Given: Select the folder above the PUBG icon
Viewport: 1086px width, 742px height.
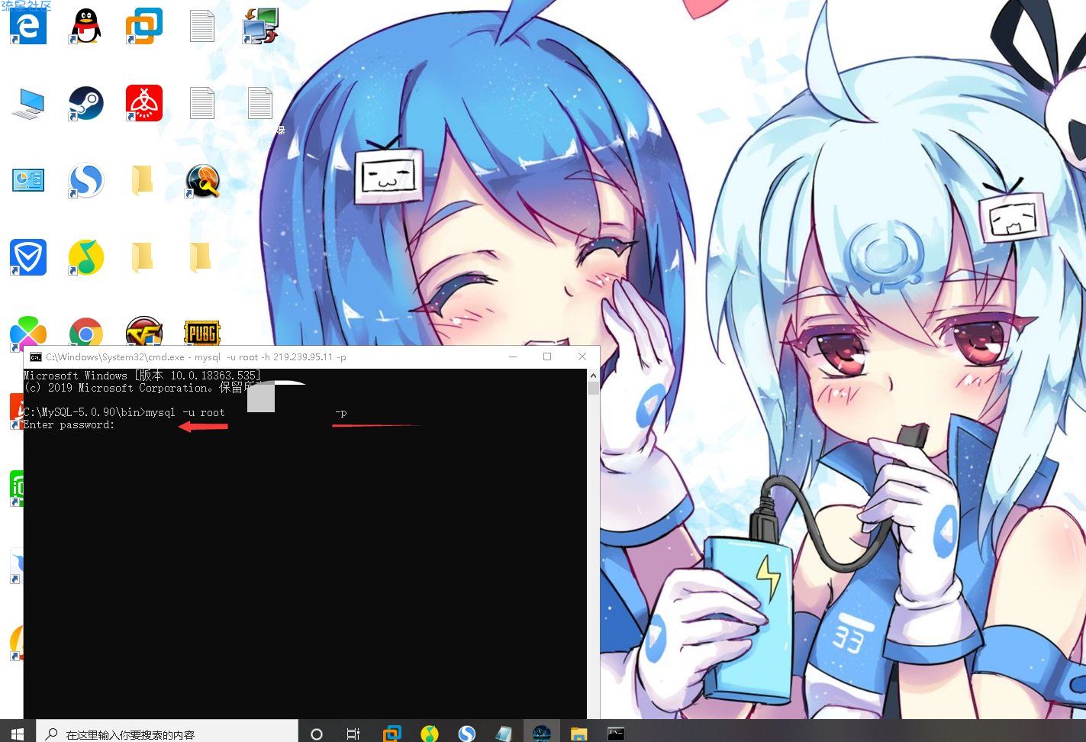Looking at the screenshot, I should (x=200, y=257).
